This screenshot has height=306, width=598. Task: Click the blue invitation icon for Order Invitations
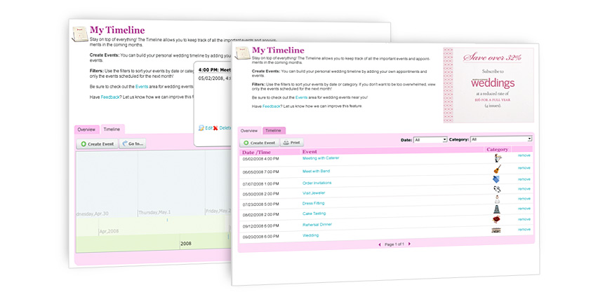tap(496, 179)
